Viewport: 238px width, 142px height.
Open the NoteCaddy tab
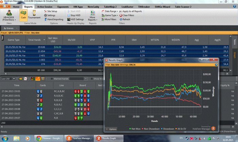click(93, 7)
